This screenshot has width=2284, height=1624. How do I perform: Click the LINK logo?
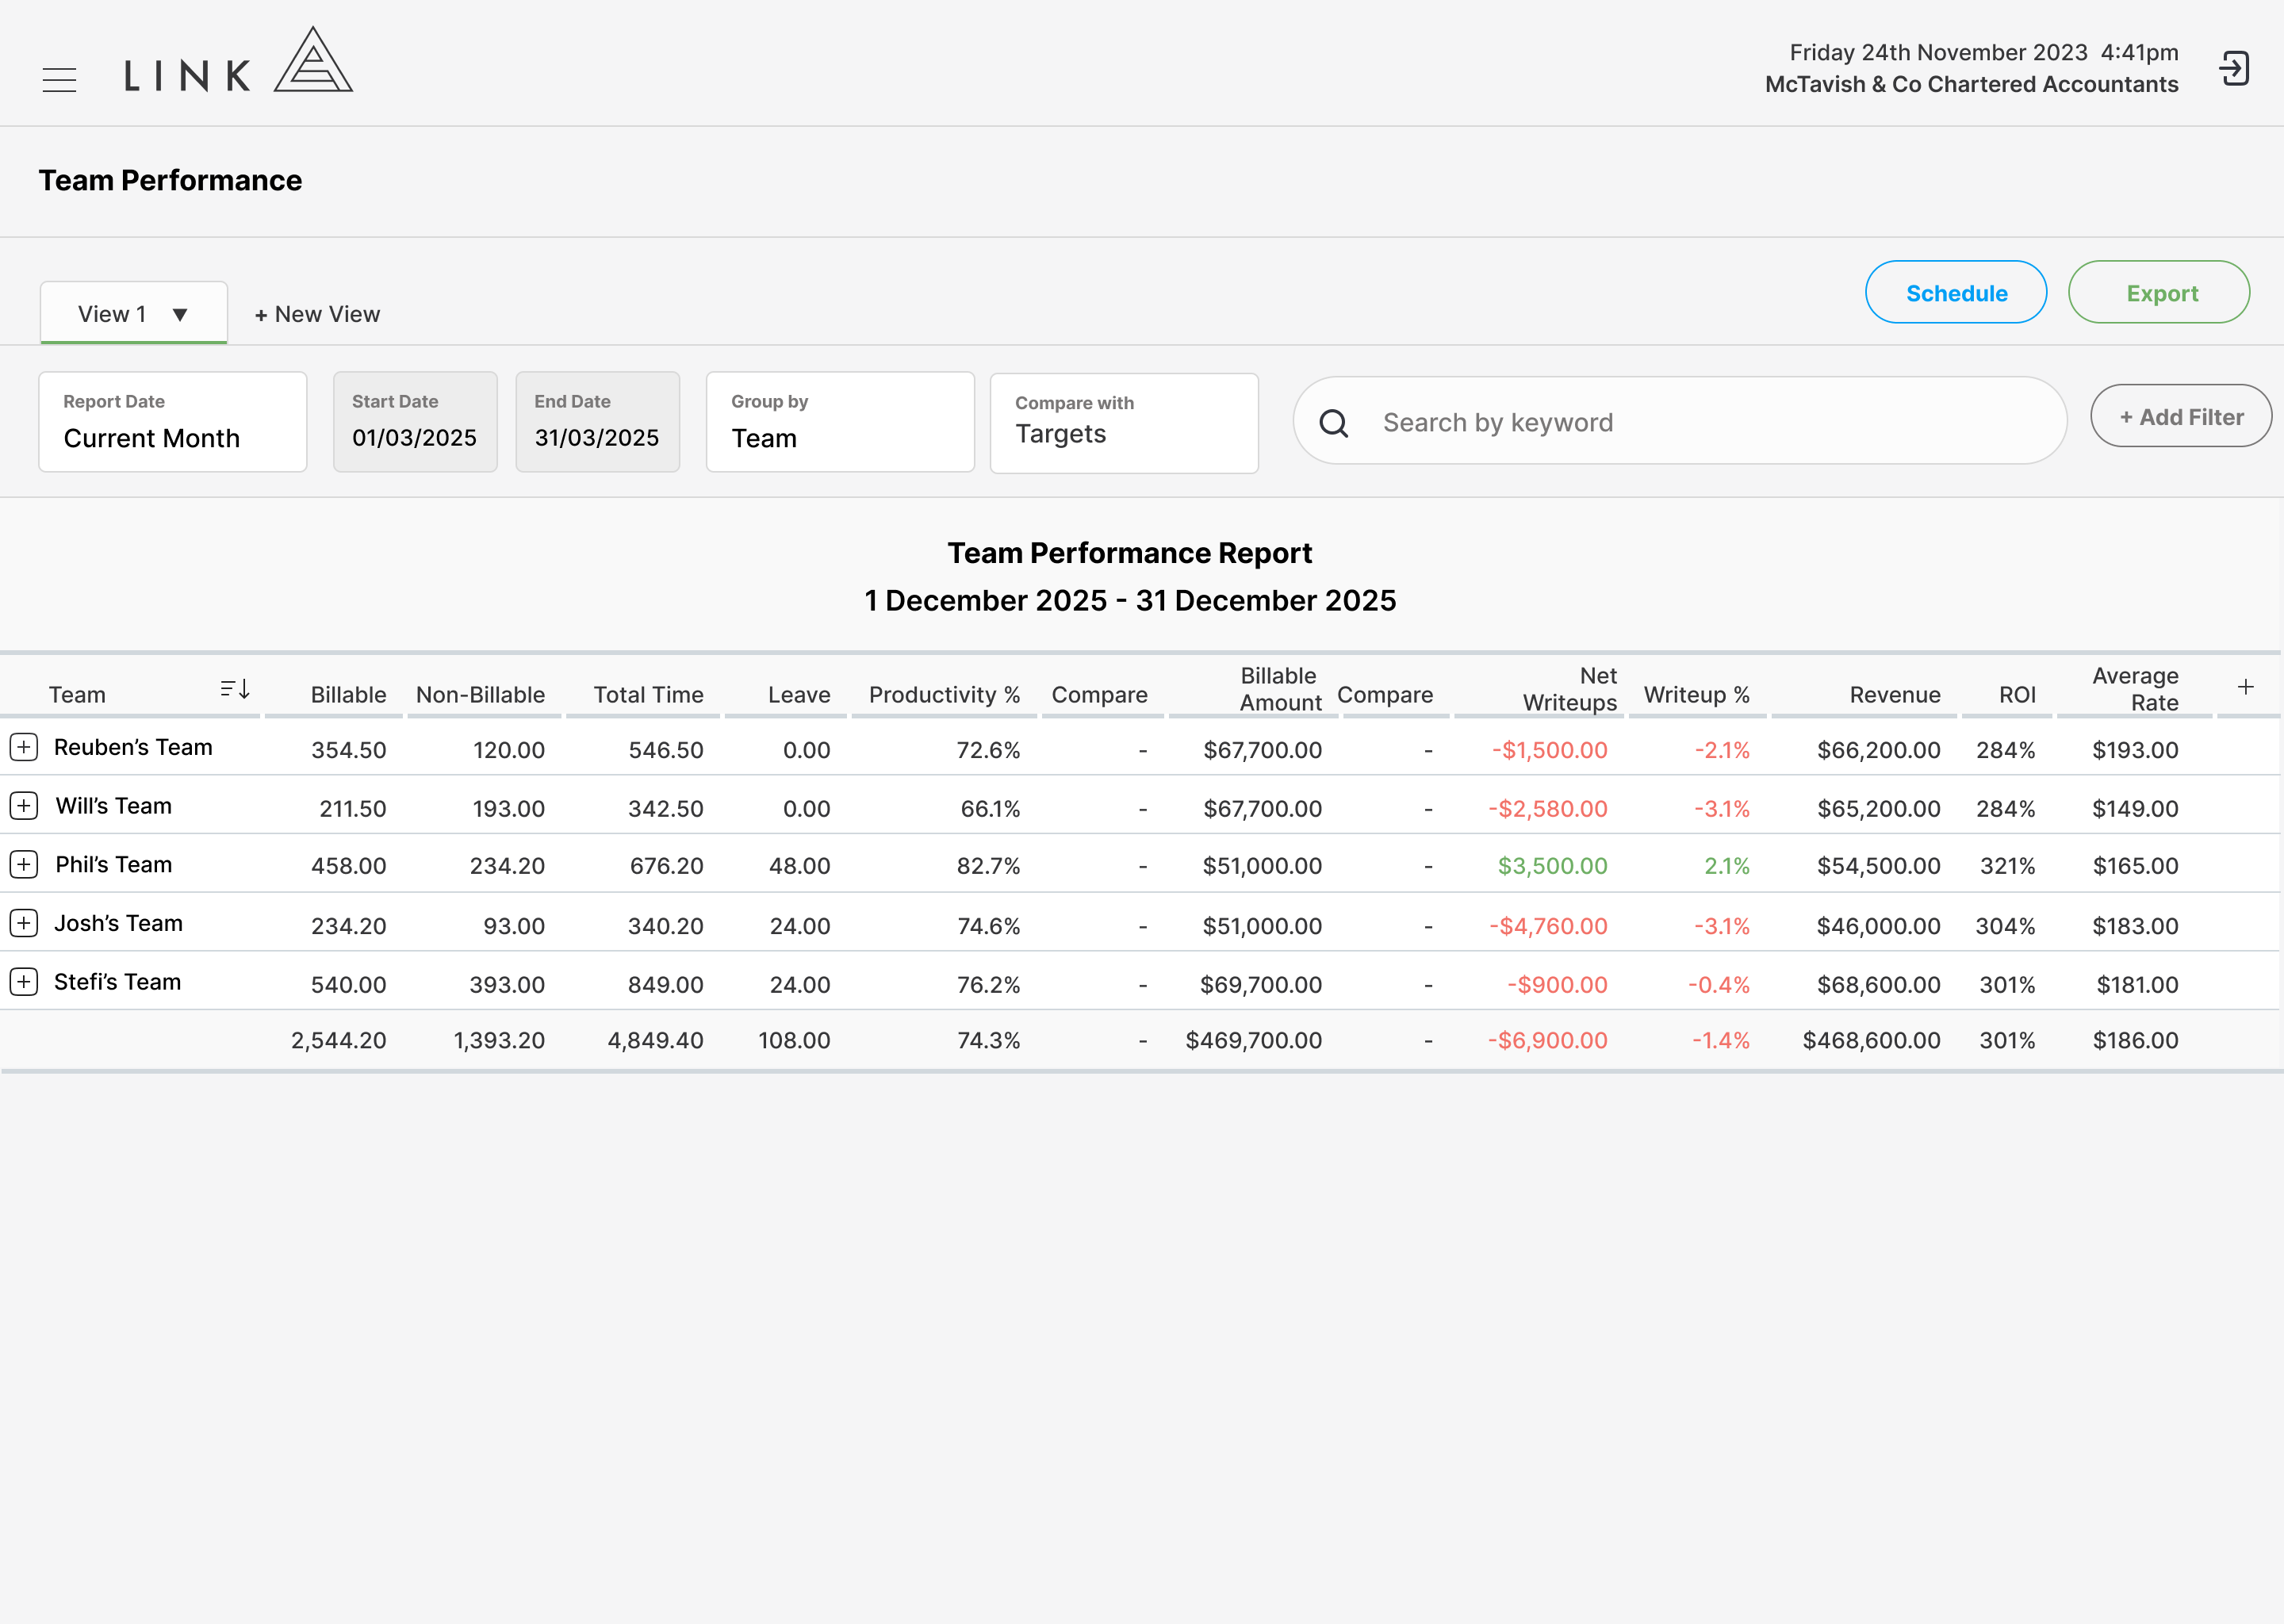[238, 61]
